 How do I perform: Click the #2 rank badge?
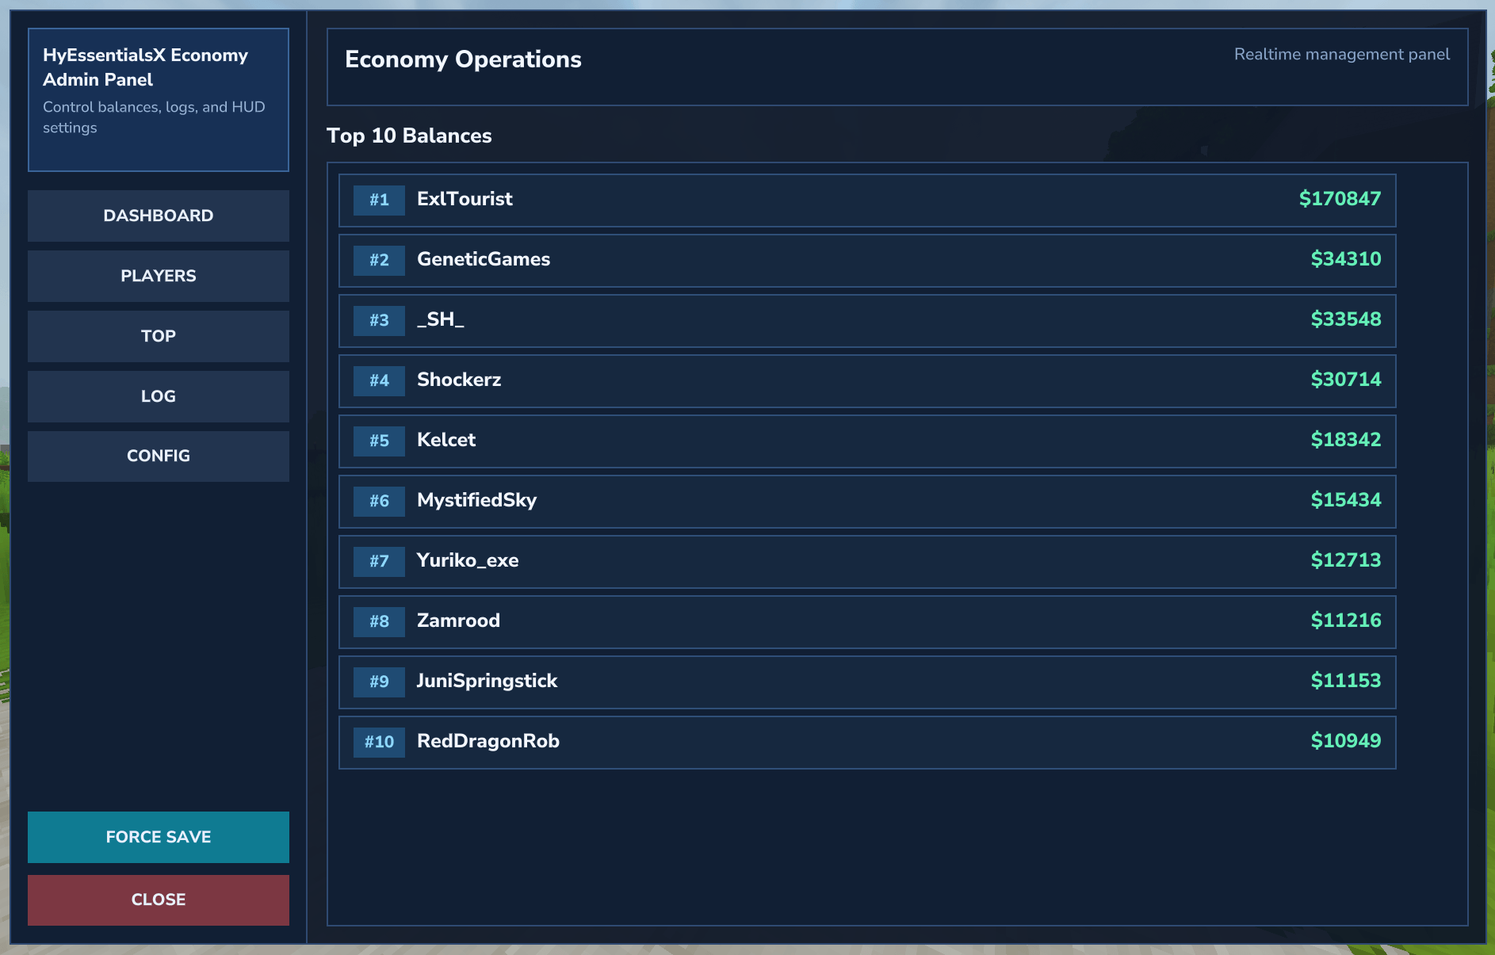379,260
